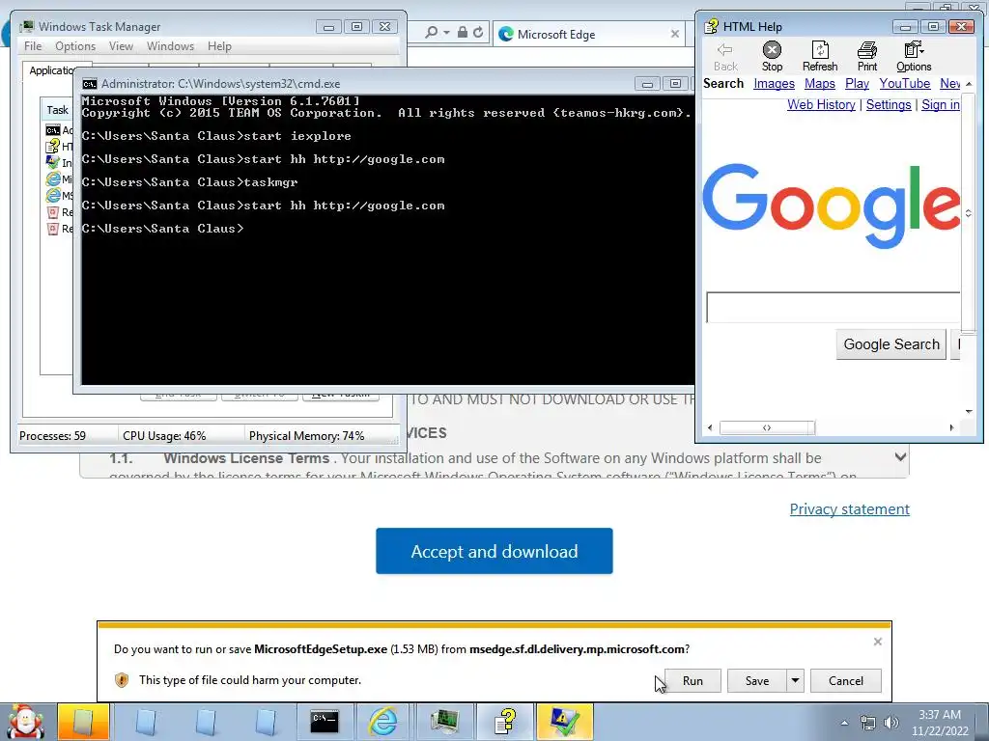Minimize the cmd.exe window
Screen dimensions: 989x741
pyautogui.click(x=647, y=84)
